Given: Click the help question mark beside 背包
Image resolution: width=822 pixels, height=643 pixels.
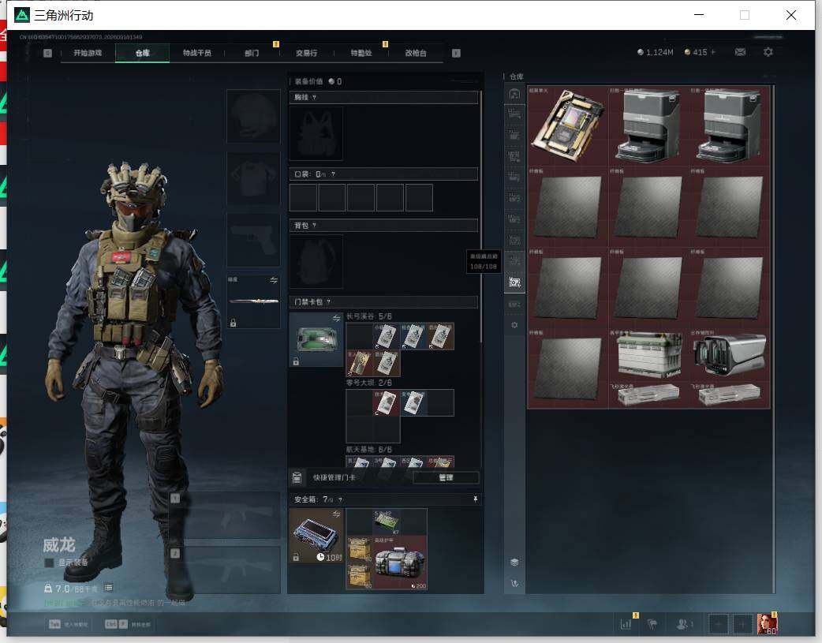Looking at the screenshot, I should (x=314, y=226).
